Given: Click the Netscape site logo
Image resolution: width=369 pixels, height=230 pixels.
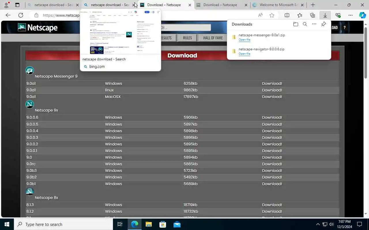Looking at the screenshot, I should coord(37,27).
